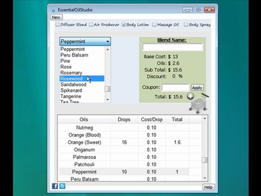261x196 pixels.
Task: Pick Rosemary in the oil list
Action: point(82,73)
